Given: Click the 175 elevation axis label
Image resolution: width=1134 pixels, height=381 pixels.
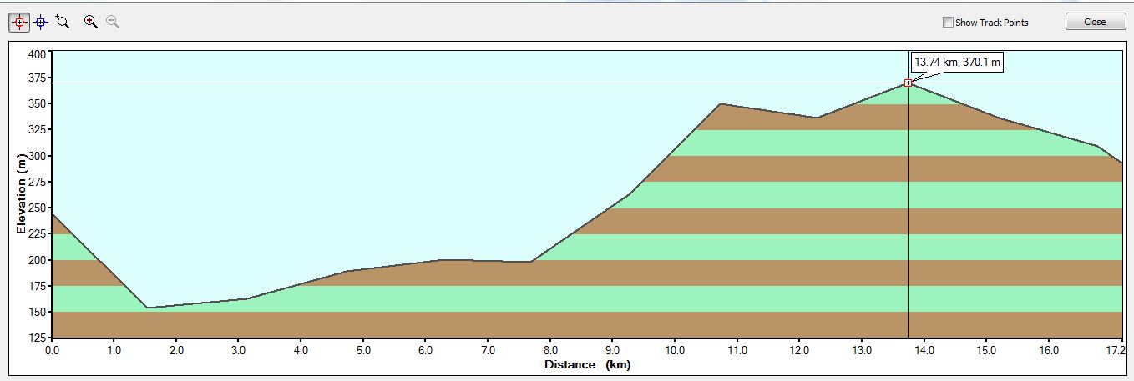Looking at the screenshot, I should coord(38,286).
